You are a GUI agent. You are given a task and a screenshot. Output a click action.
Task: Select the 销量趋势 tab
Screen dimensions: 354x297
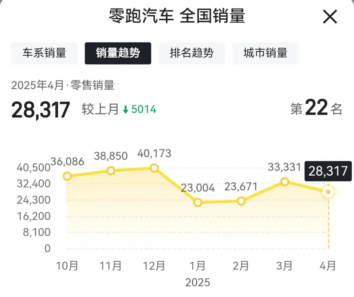pos(118,53)
